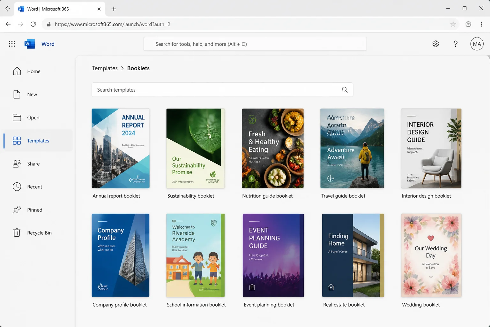Viewport: 490px width, 327px height.
Task: Open the Our Wedding Day thumbnail
Action: click(431, 255)
